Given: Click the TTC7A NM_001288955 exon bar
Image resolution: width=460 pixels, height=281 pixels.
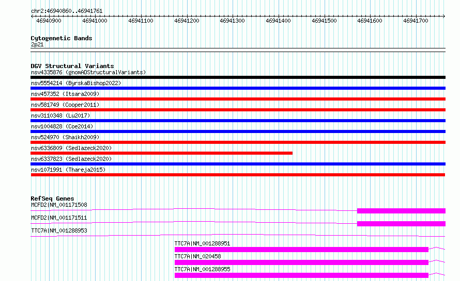Looking at the screenshot, I should (301, 275).
